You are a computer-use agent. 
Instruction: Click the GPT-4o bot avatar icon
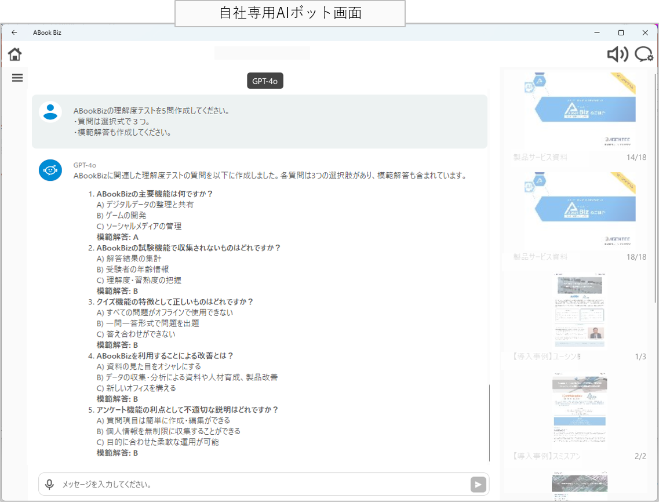(50, 170)
